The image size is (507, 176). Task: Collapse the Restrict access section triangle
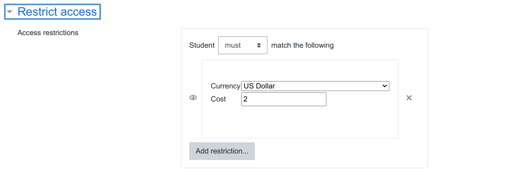pos(10,12)
